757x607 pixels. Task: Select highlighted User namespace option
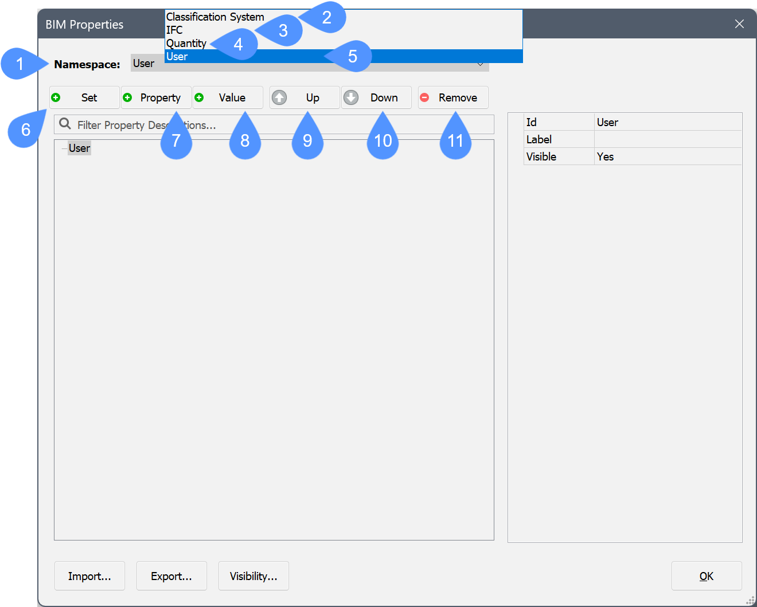177,56
